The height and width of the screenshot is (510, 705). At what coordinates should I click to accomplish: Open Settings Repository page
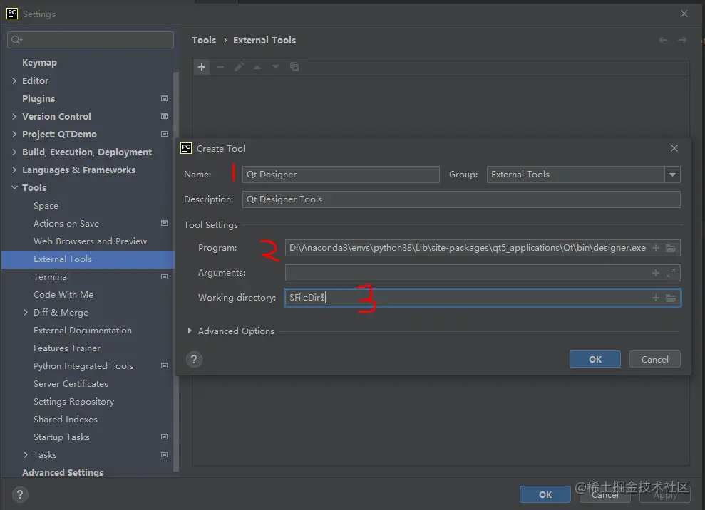73,401
